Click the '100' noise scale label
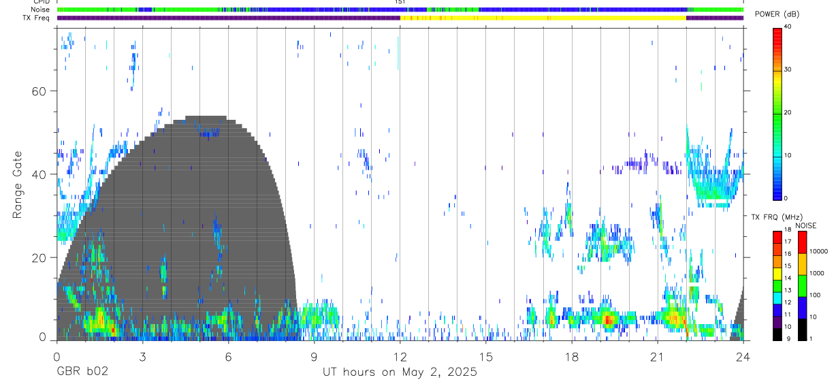836x386 pixels. (816, 295)
